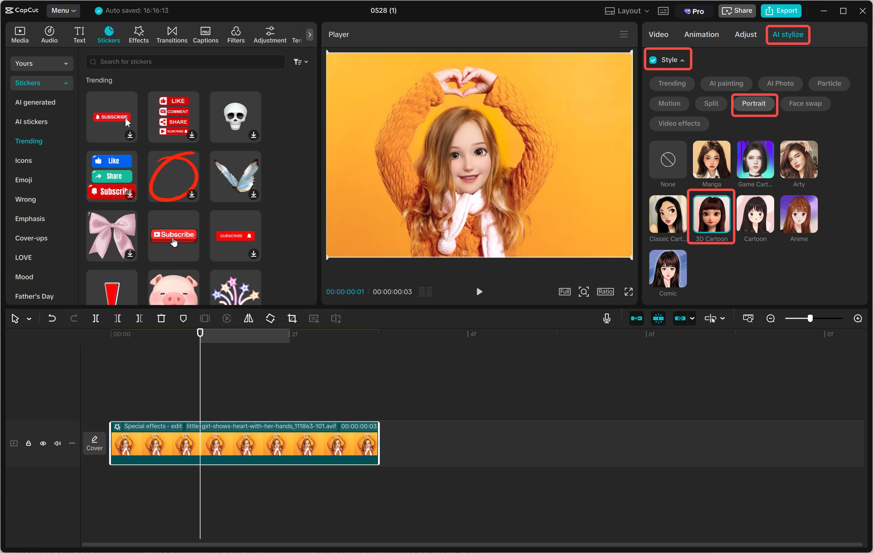Select the Transitions tool
873x553 pixels.
pyautogui.click(x=172, y=34)
